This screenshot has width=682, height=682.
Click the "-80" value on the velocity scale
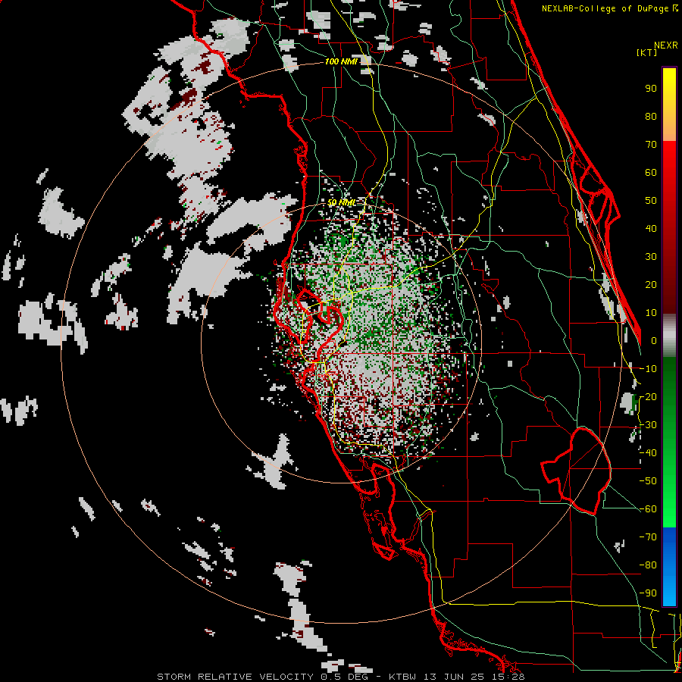[x=648, y=565]
